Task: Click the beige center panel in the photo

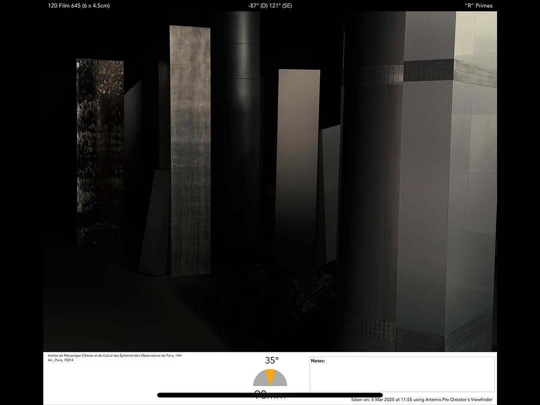Action: tap(298, 150)
